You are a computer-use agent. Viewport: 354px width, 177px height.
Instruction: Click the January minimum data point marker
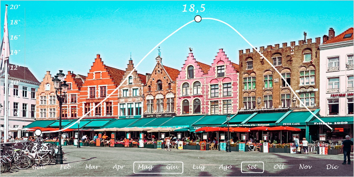(38, 133)
